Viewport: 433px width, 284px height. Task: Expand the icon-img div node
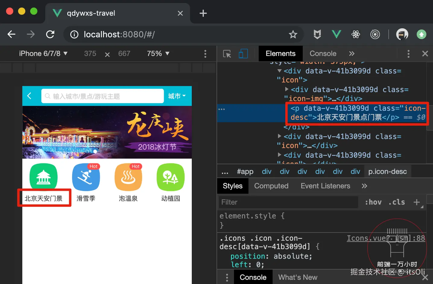pyautogui.click(x=287, y=89)
